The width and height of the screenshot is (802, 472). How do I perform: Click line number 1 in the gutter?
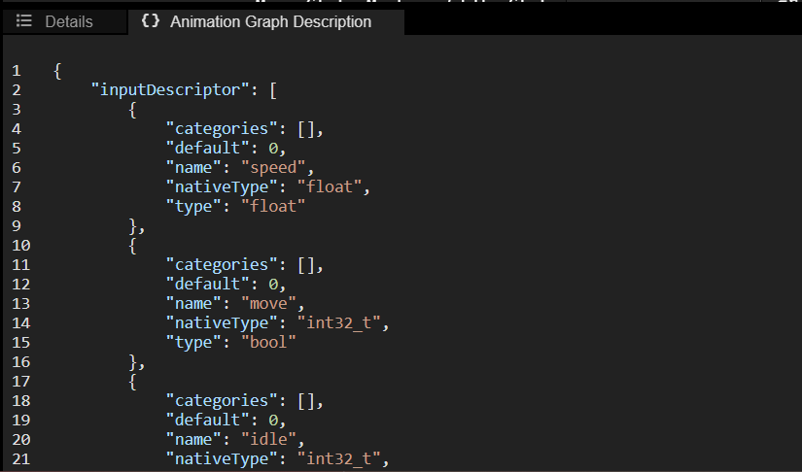17,71
